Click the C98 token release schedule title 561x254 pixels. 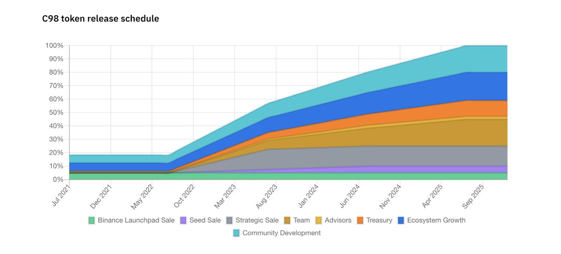[101, 19]
